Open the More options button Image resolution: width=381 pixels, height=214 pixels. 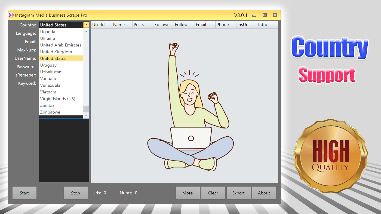click(x=188, y=193)
